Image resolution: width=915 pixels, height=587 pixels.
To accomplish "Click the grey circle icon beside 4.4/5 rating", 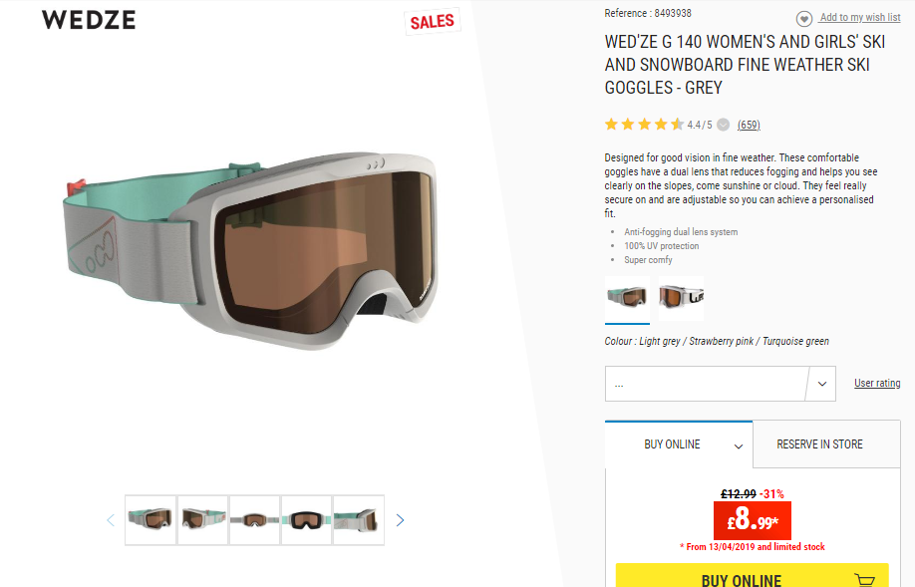I will coord(723,125).
